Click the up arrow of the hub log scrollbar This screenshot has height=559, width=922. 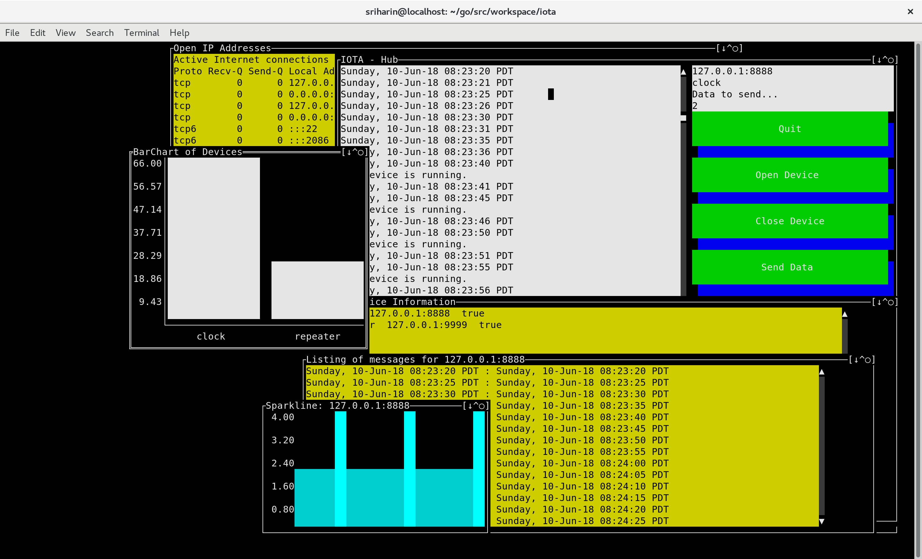coord(683,71)
